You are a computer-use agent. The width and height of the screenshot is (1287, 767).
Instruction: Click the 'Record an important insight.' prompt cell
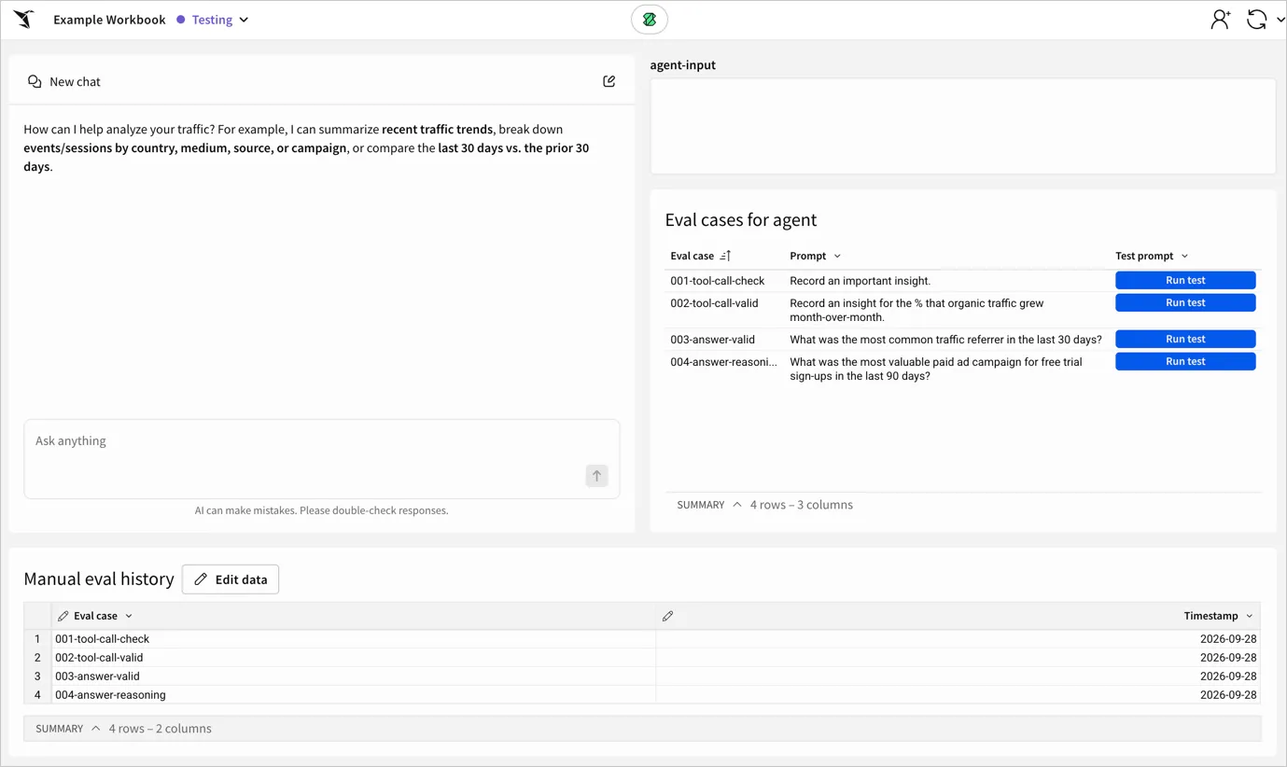point(860,281)
